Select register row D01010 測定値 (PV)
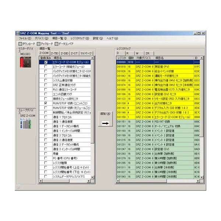The height and width of the screenshot is (221, 221). point(158,67)
